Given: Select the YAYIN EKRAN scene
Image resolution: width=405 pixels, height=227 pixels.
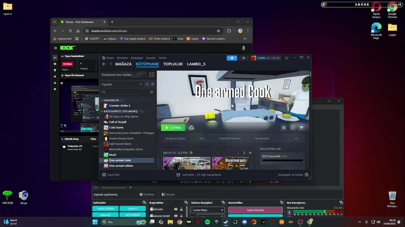Looking at the screenshot, I should tap(105, 209).
